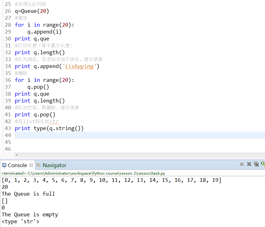This screenshot has width=265, height=227.
Task: Click the highlighted empty line 44 in editor
Action: pos(140,135)
